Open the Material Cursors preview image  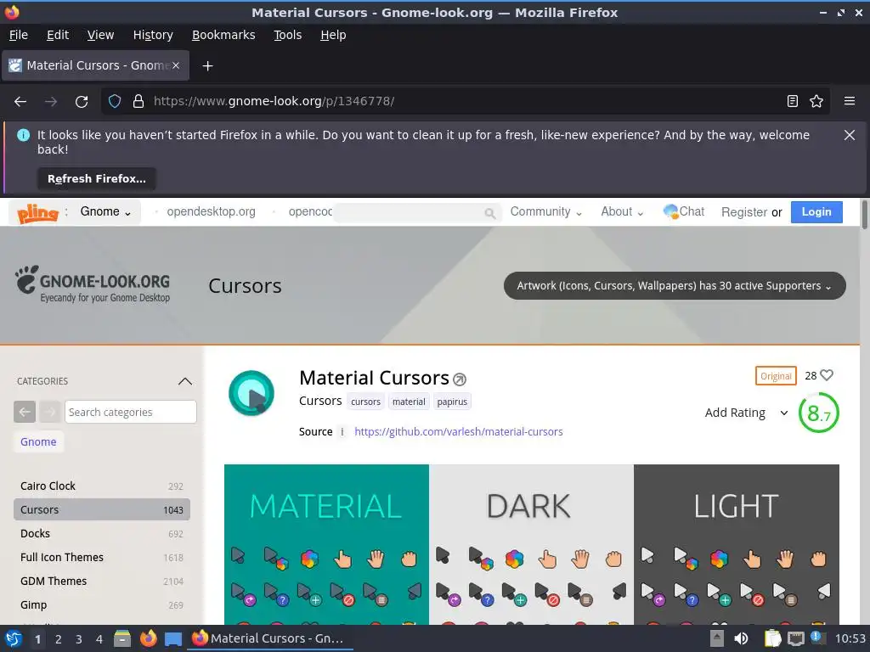pyautogui.click(x=532, y=544)
